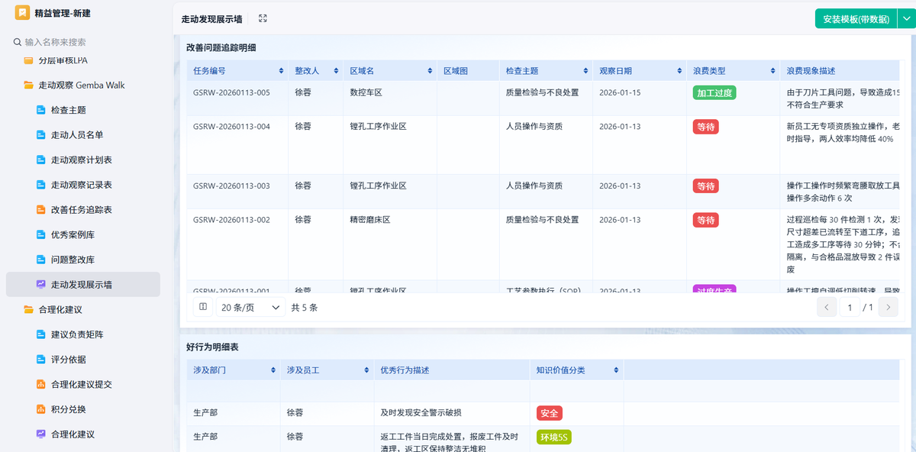Screen dimensions: 916x452
Task: Click the search magnifier icon in sidebar
Action: click(17, 42)
